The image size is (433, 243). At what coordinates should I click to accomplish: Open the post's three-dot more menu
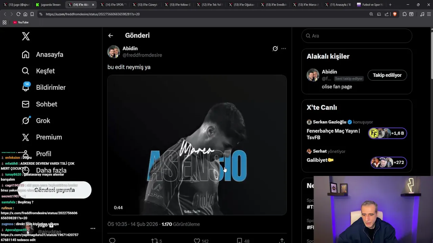click(x=283, y=49)
